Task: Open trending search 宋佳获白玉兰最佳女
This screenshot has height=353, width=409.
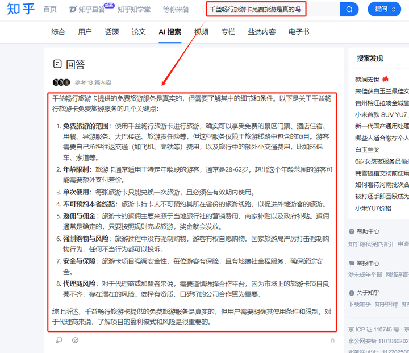Action: click(x=382, y=91)
